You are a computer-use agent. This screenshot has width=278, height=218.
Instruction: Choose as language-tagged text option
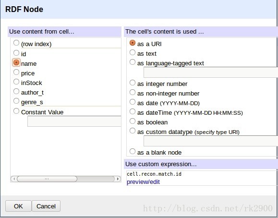click(x=133, y=62)
